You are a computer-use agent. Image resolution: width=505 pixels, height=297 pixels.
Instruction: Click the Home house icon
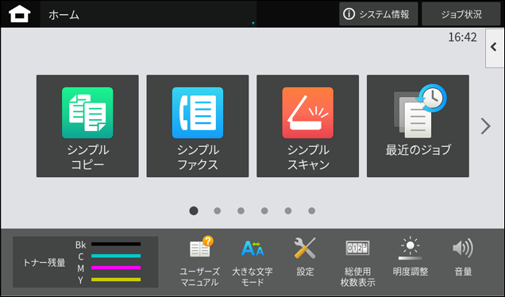20,14
